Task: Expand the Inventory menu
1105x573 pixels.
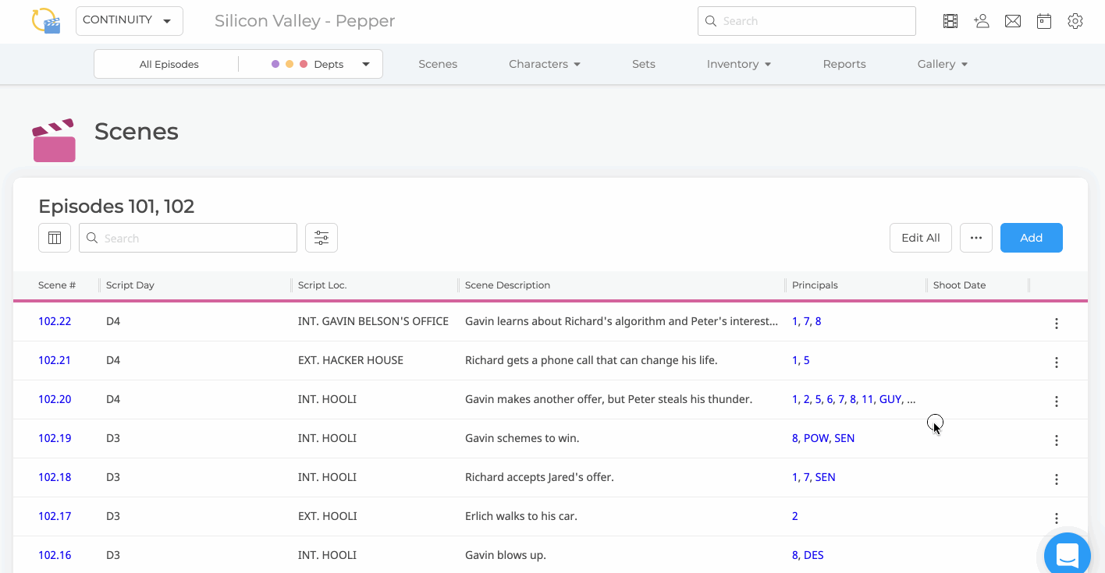Action: pos(739,64)
